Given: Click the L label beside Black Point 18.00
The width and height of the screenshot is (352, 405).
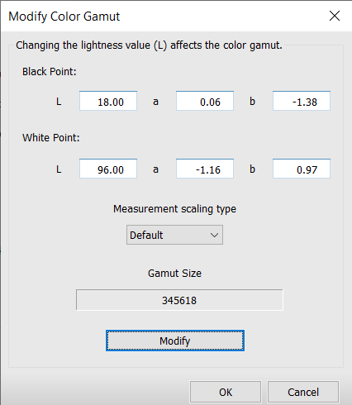Looking at the screenshot, I should (59, 102).
